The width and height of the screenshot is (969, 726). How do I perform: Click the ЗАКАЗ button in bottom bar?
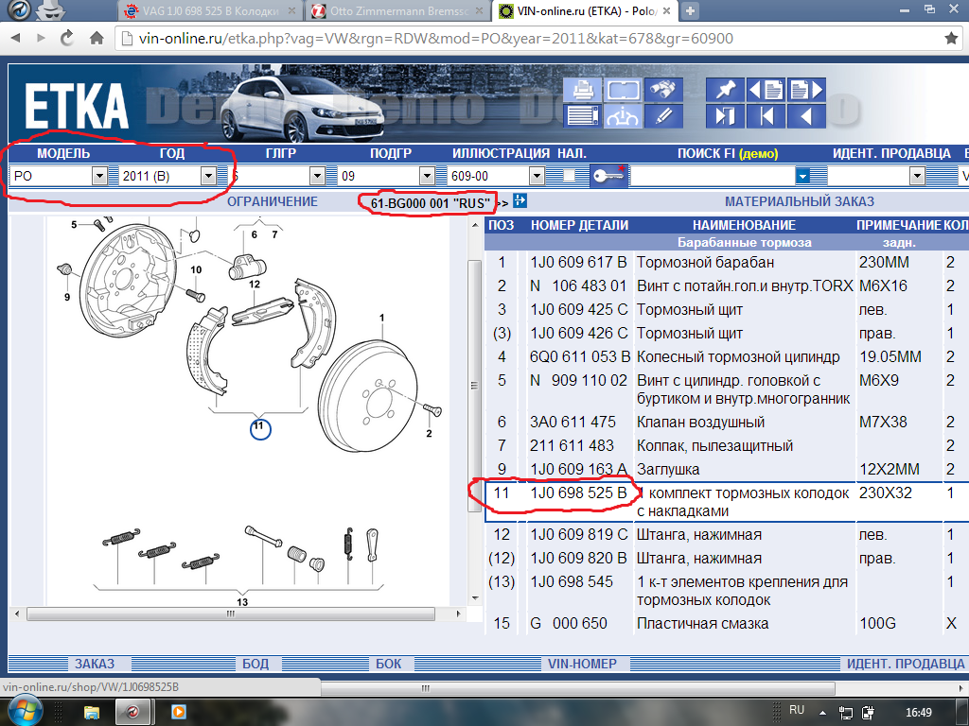click(94, 664)
